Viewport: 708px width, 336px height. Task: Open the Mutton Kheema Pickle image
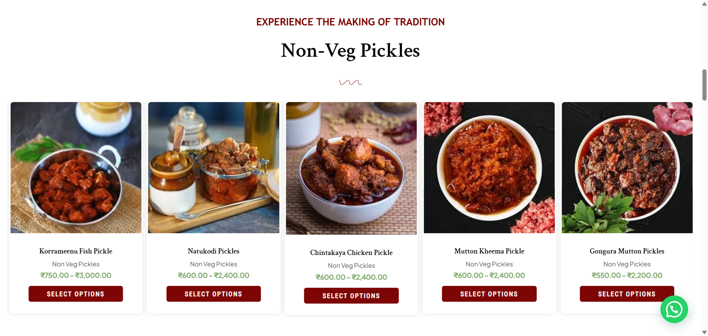[x=489, y=168]
